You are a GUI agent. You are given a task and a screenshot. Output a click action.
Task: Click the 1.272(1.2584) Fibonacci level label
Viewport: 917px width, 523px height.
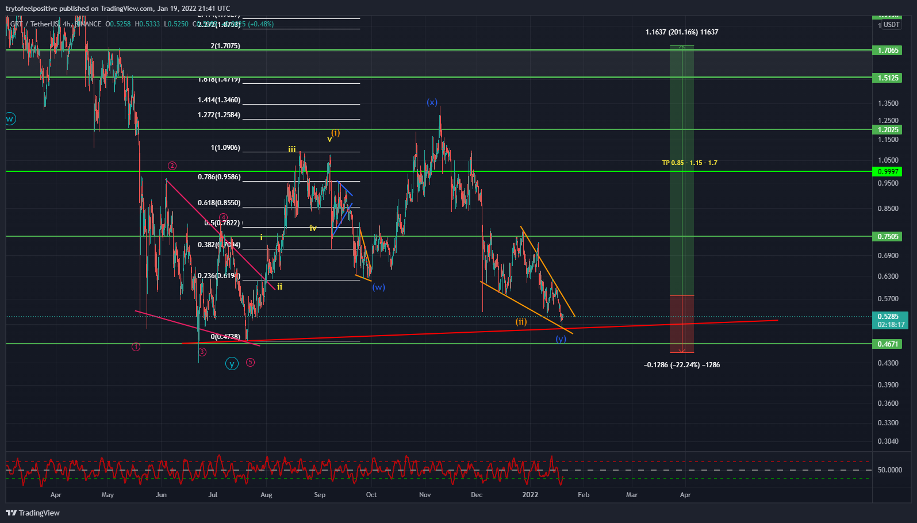tap(219, 115)
